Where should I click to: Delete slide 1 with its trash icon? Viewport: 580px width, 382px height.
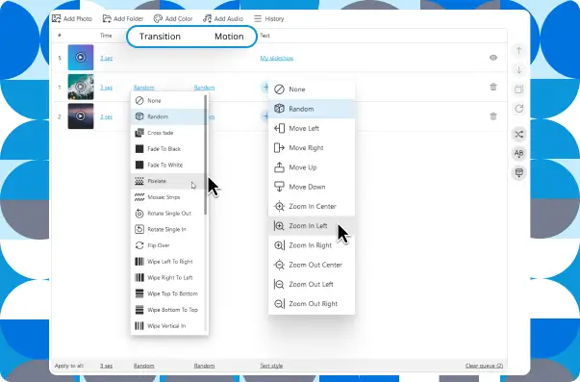pyautogui.click(x=493, y=87)
